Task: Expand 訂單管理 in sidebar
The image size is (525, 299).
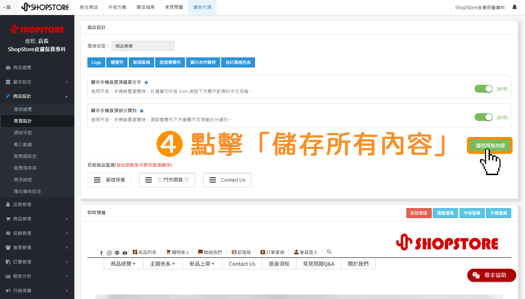Action: pos(37,262)
